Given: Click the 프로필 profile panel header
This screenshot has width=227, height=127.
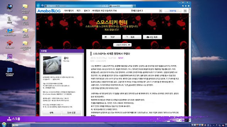Looking at the screenshot, I should pos(62,51).
